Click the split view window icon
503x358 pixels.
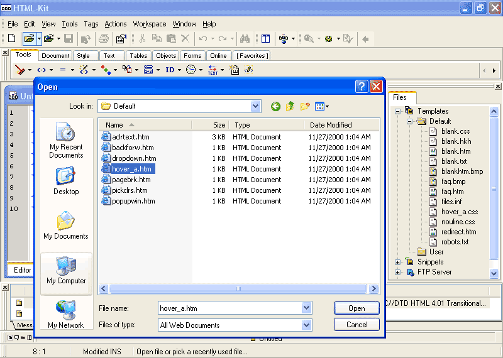[265, 39]
